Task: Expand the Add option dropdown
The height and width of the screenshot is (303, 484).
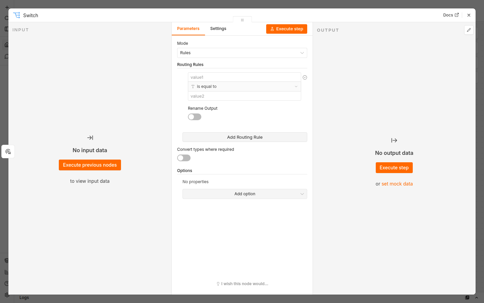Action: pyautogui.click(x=245, y=194)
